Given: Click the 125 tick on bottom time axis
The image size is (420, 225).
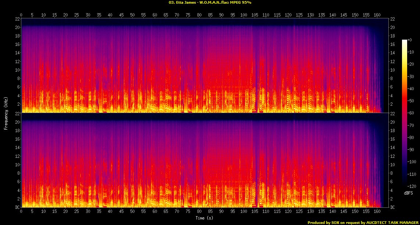Looking at the screenshot, I should click(299, 212).
